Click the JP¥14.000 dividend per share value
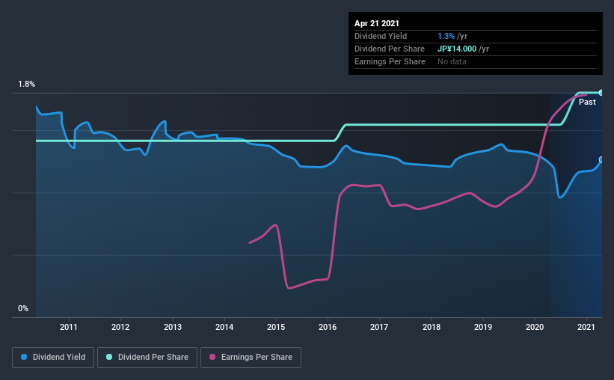 click(457, 49)
